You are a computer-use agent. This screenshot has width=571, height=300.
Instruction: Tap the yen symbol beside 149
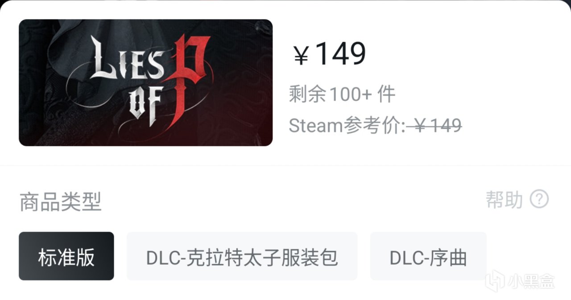pos(301,56)
